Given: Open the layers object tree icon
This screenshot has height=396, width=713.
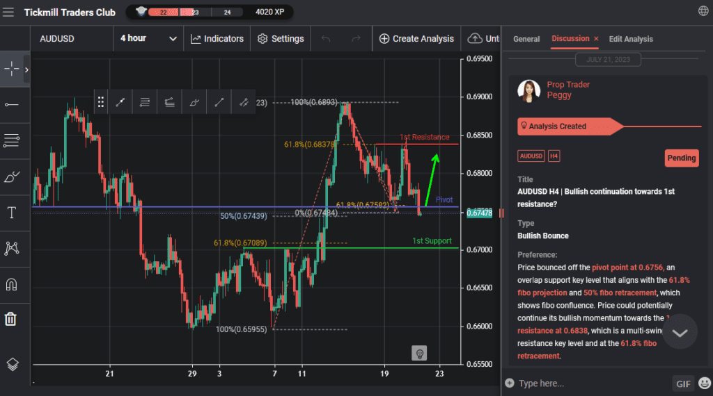Looking at the screenshot, I should click(x=13, y=364).
